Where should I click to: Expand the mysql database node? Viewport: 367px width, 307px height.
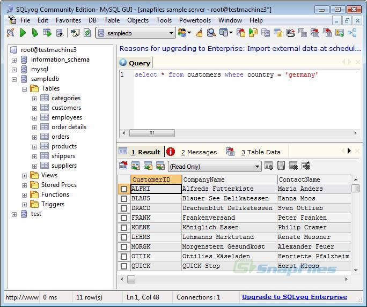[14, 70]
